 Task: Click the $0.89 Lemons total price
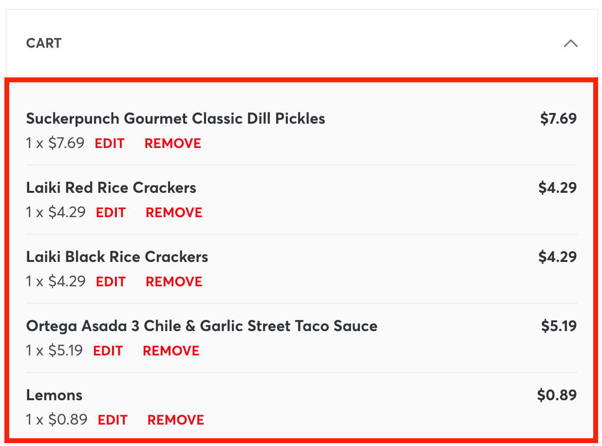point(557,395)
